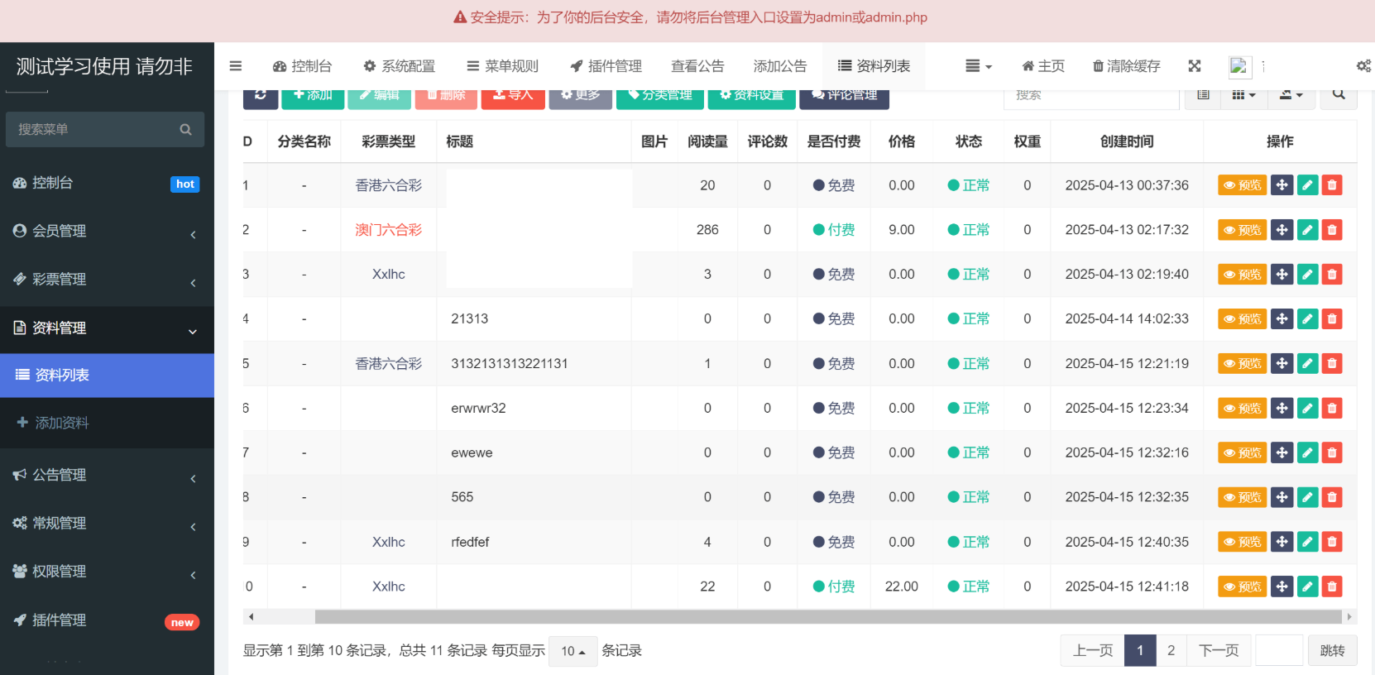The height and width of the screenshot is (675, 1375).
Task: Toggle 免费 status in the 21313 row
Action: click(834, 319)
